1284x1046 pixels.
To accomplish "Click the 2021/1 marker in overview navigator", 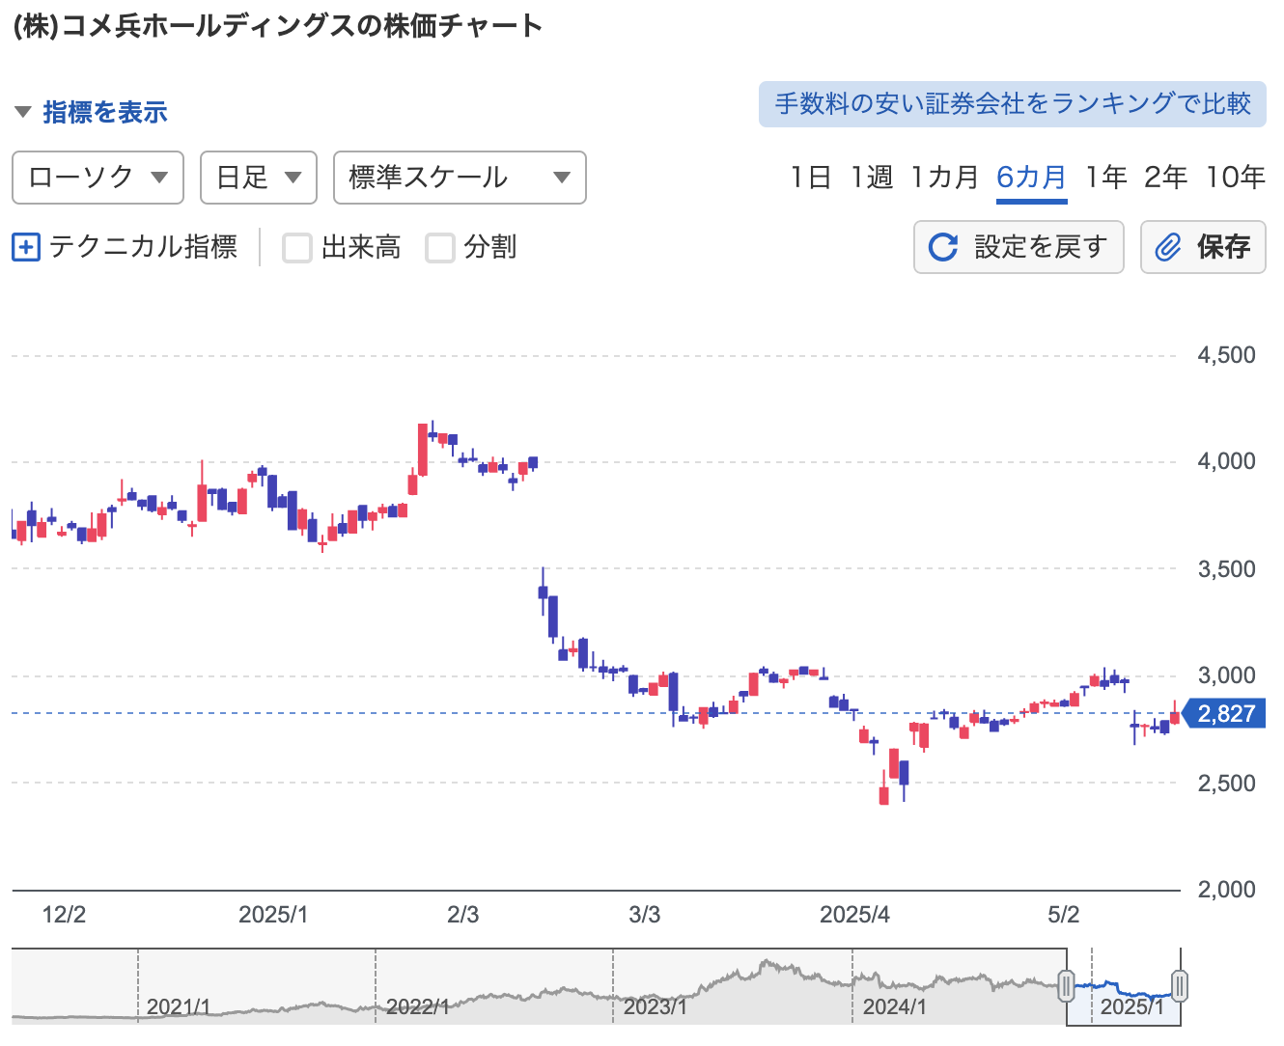I will coord(179,1007).
